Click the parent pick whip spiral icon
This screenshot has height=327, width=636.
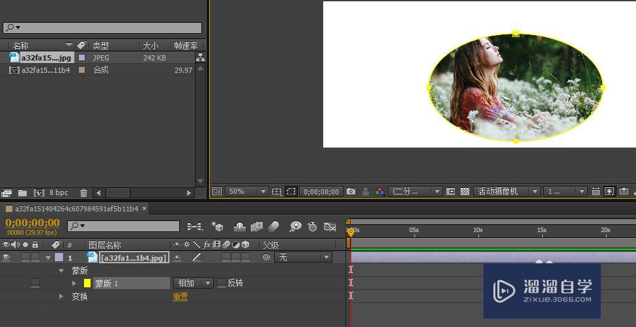pos(267,257)
